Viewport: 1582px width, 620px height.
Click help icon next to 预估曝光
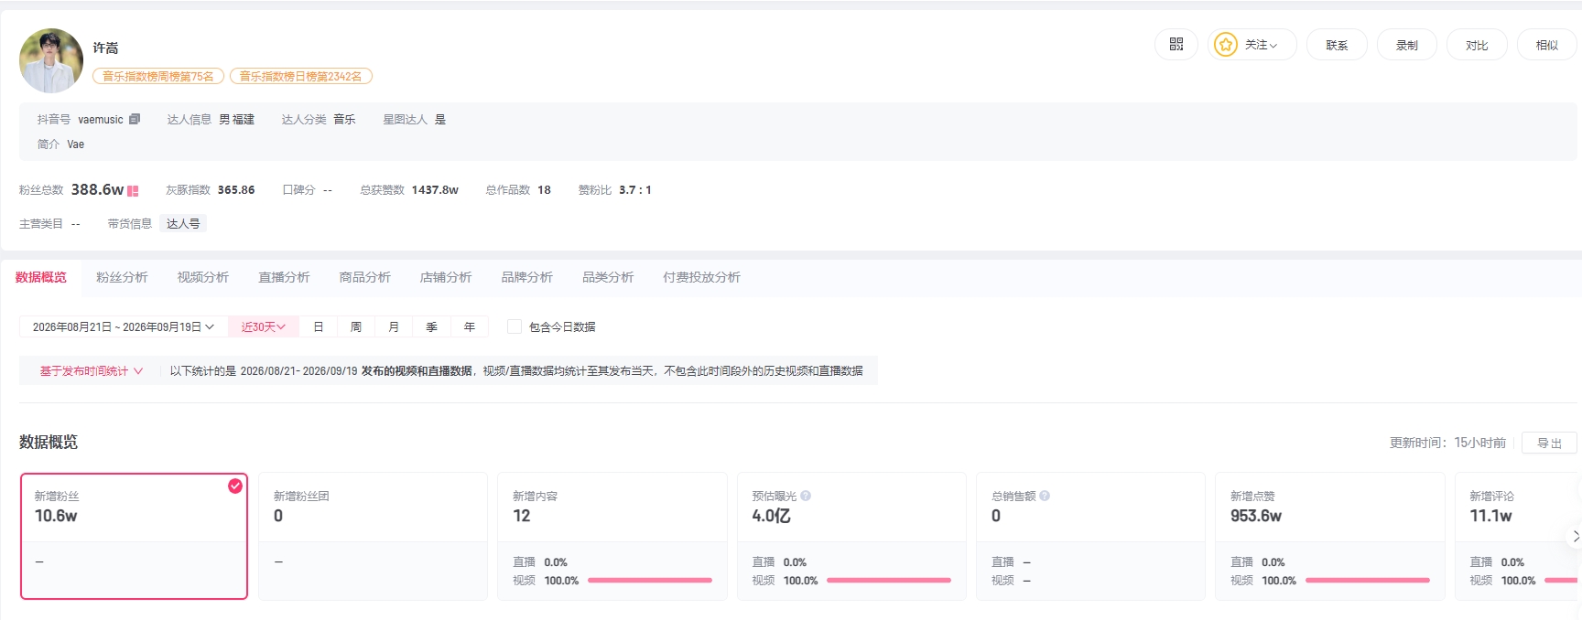coord(806,496)
